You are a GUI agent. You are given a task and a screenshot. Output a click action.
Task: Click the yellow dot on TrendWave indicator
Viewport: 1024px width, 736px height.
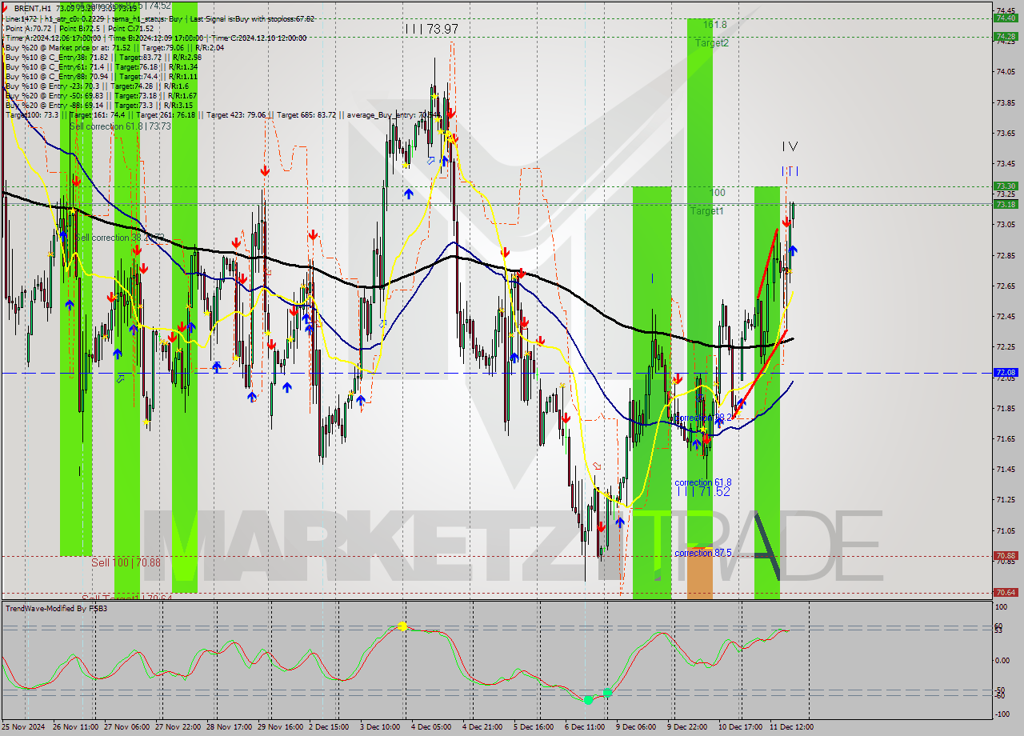pos(402,626)
